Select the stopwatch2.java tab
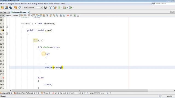Image resolution: width=175 pixels, height=98 pixels. pos(19,12)
